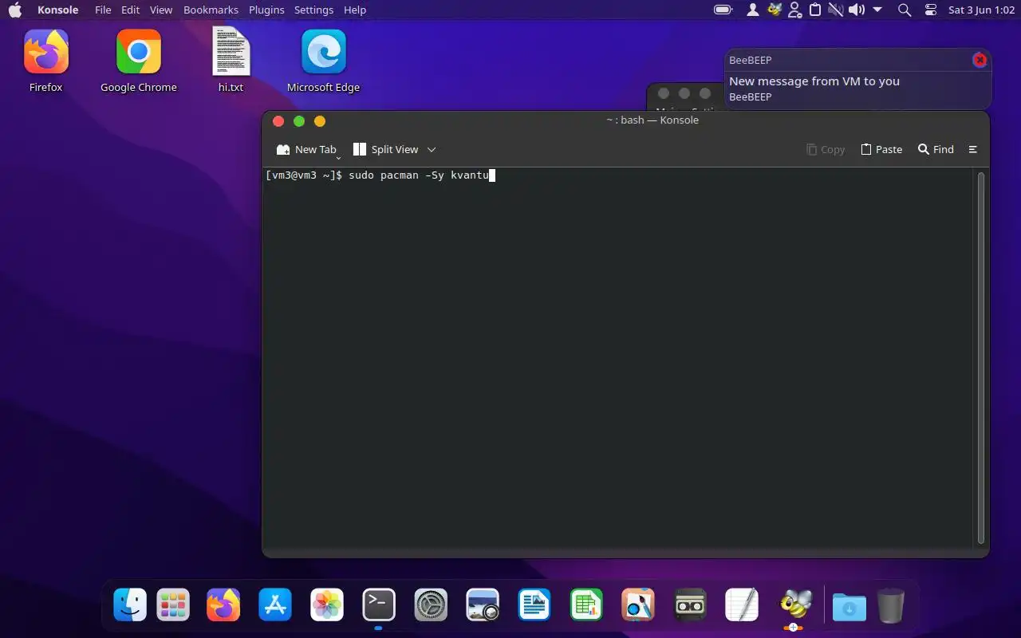Click the muted microphone tray icon

(836, 10)
